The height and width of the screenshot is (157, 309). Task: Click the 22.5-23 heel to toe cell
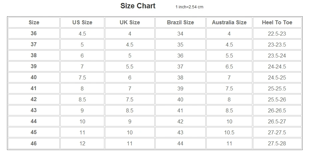pos(277,34)
